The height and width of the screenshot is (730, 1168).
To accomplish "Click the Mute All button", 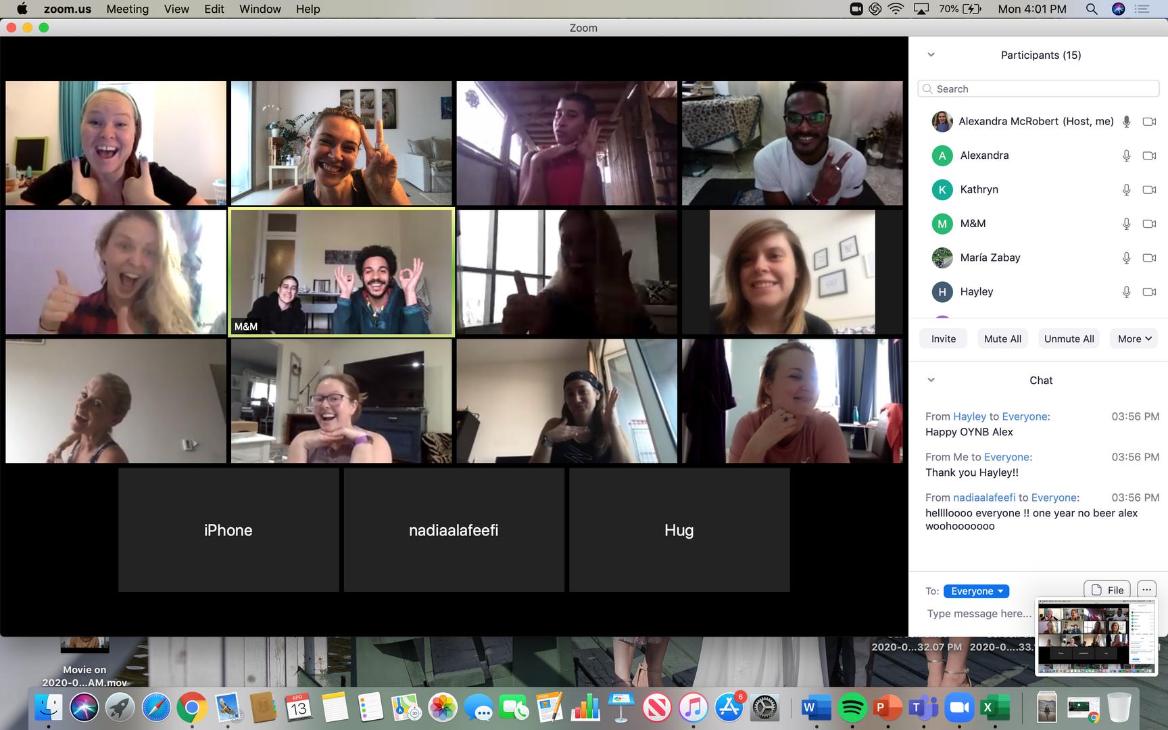I will (1002, 339).
